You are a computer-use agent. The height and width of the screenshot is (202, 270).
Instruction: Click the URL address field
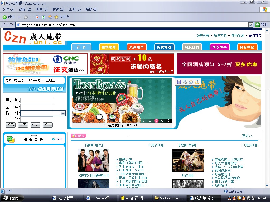tap(134, 25)
